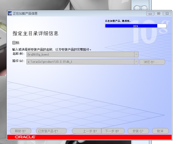The image size is (176, 144).
Task: Click the Oracle installer title bar icon
Action: click(10, 13)
